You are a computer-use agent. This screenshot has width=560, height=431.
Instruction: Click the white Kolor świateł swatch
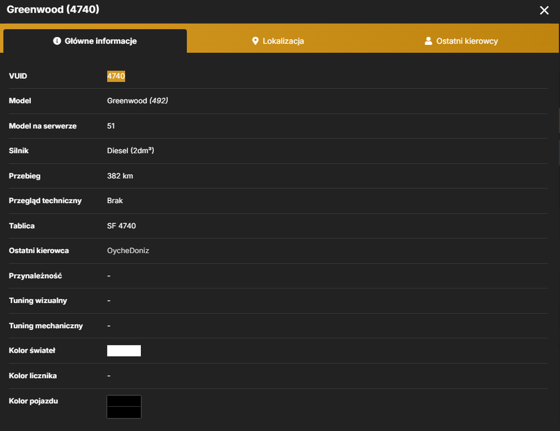124,351
